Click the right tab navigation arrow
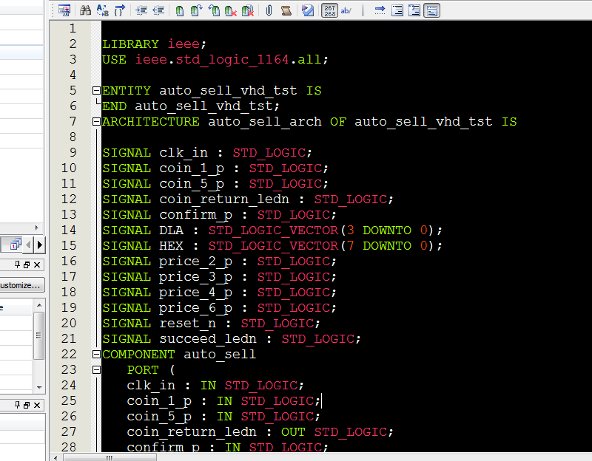Image resolution: width=592 pixels, height=461 pixels. 39,244
